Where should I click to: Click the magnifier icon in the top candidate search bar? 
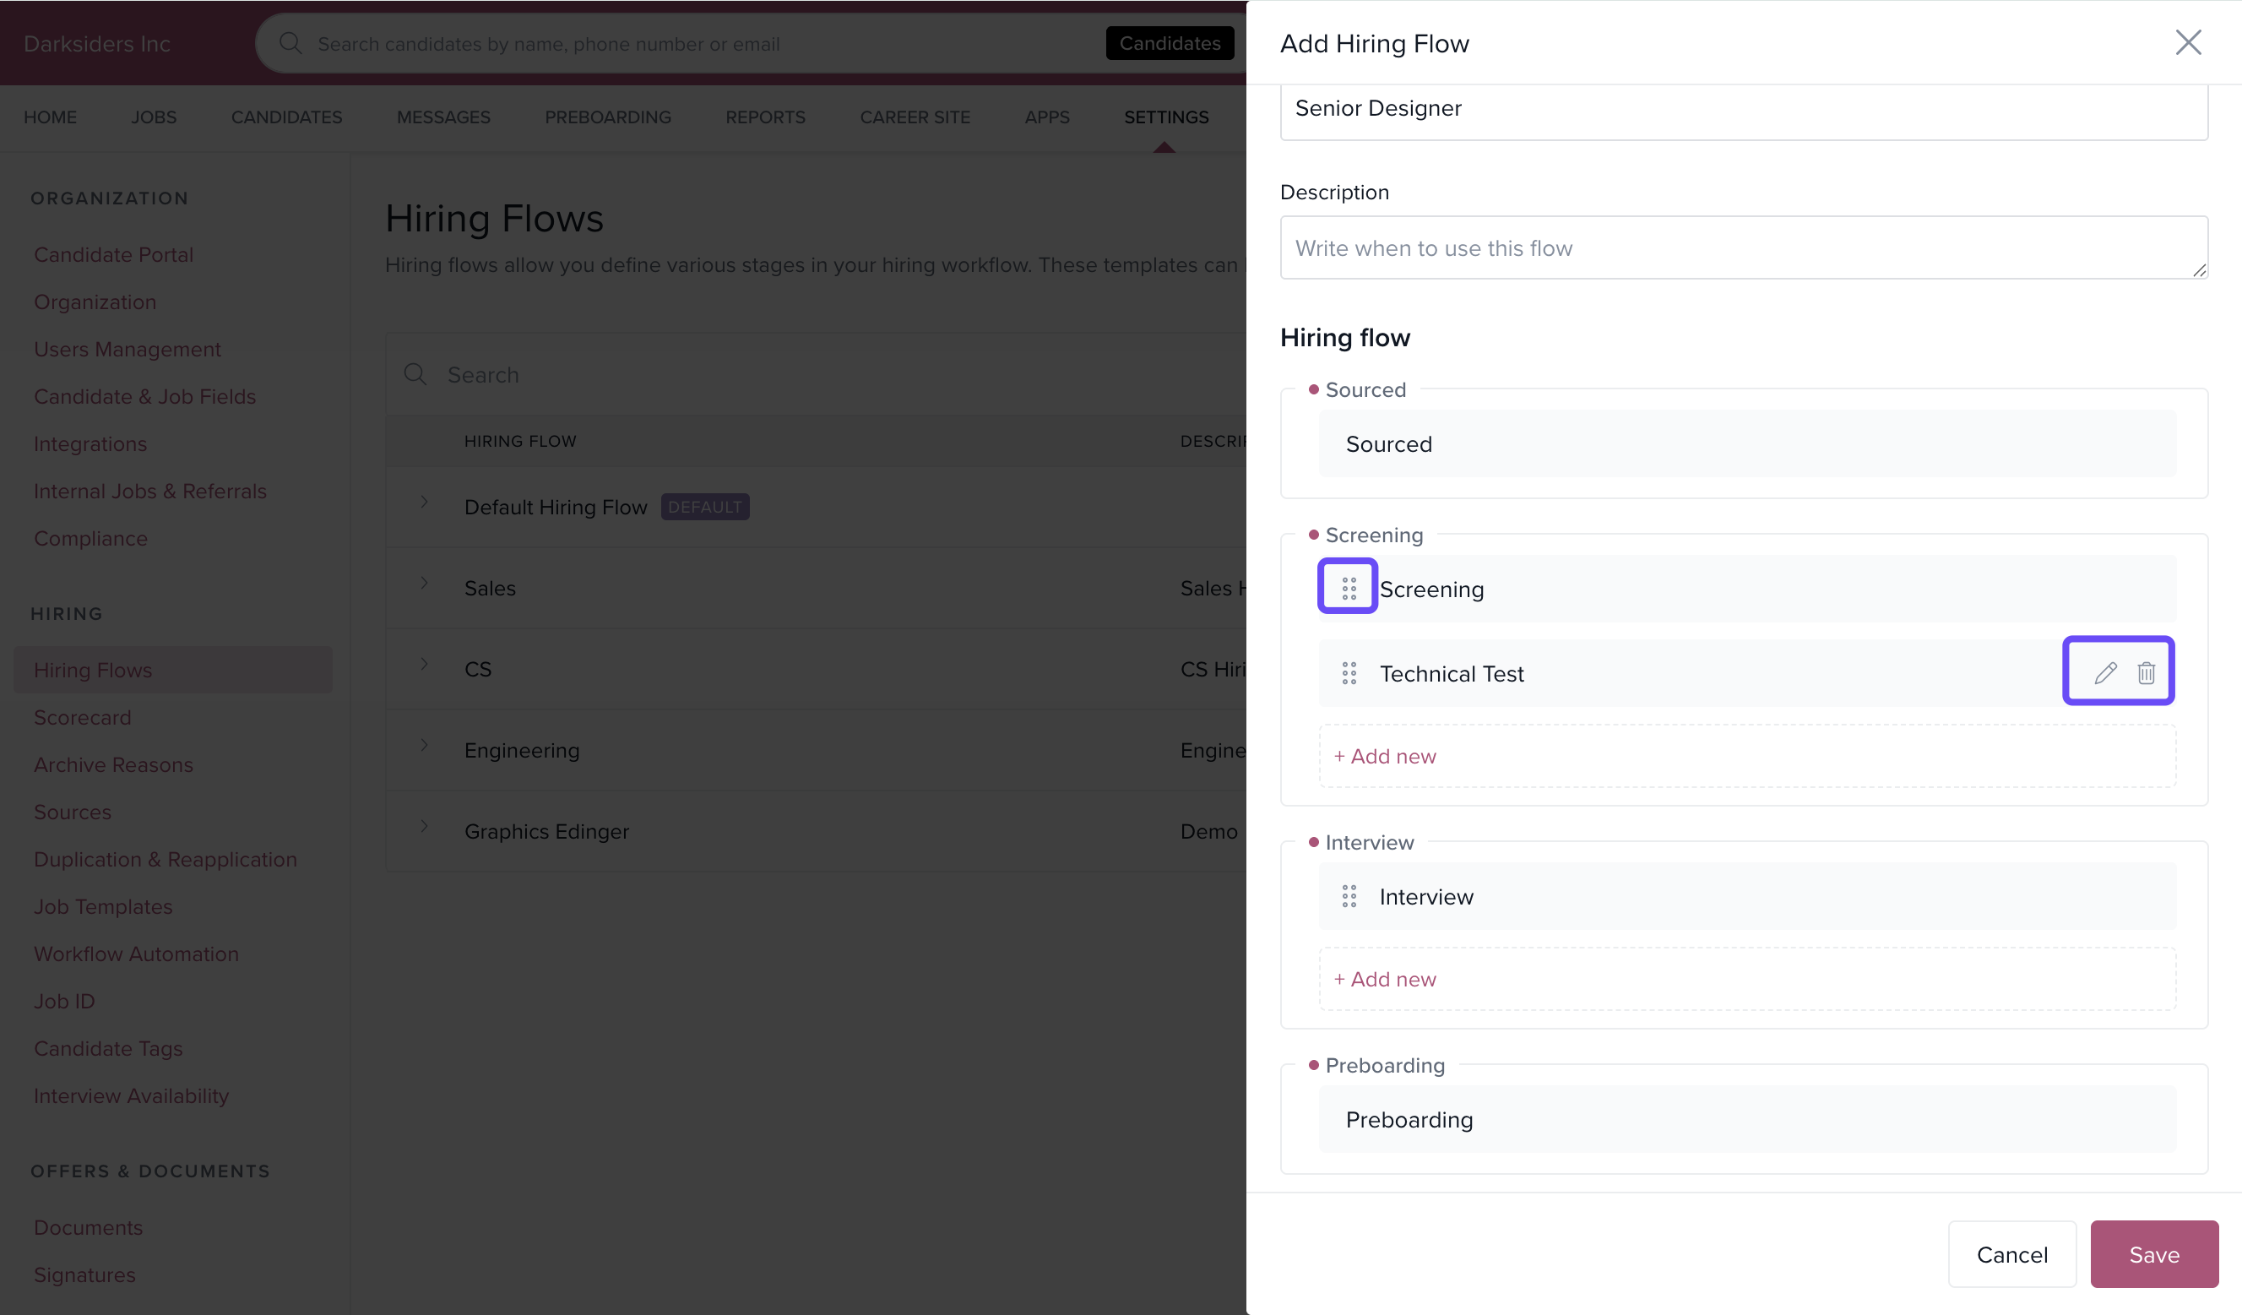point(290,44)
